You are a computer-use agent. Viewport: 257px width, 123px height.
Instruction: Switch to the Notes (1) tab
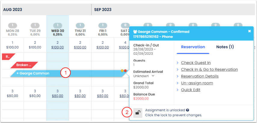(225, 47)
